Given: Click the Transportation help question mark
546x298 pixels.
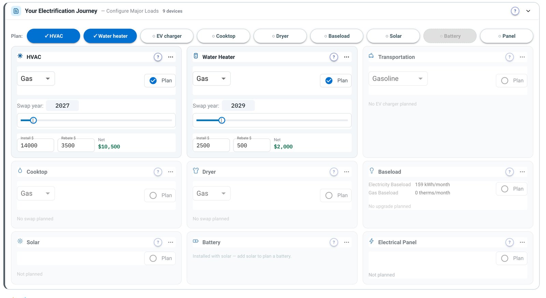Looking at the screenshot, I should point(509,57).
